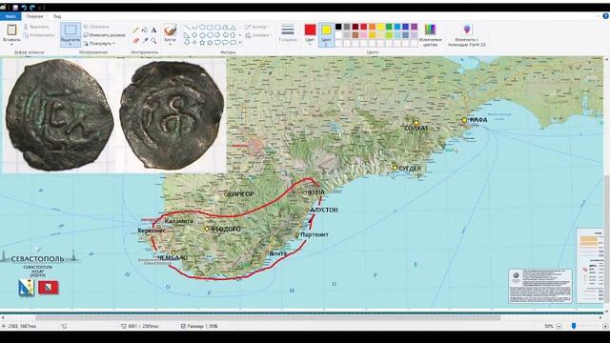Choose the straight Line shape
This screenshot has width=610, height=343.
coord(187,28)
